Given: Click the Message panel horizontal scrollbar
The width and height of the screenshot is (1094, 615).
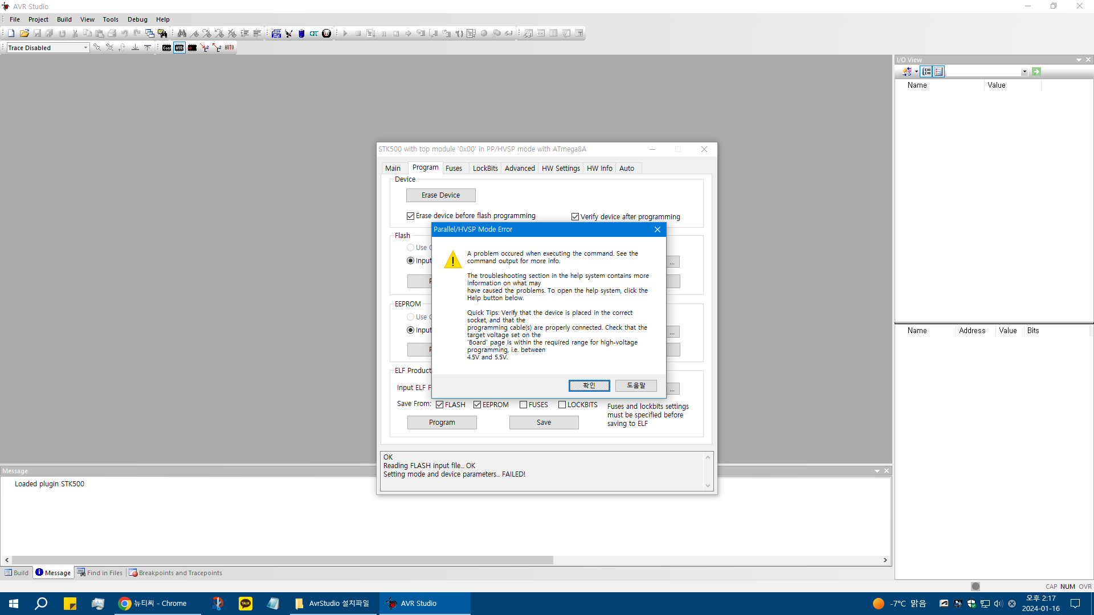Looking at the screenshot, I should [x=282, y=560].
